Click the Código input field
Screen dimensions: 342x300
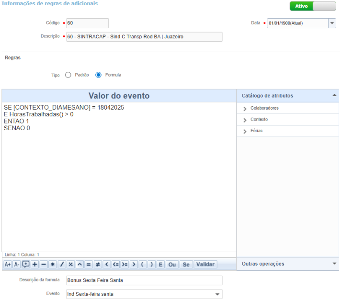(x=87, y=23)
